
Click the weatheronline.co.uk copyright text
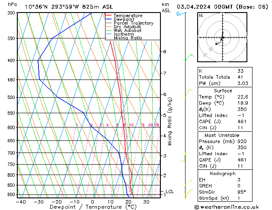click(227, 207)
